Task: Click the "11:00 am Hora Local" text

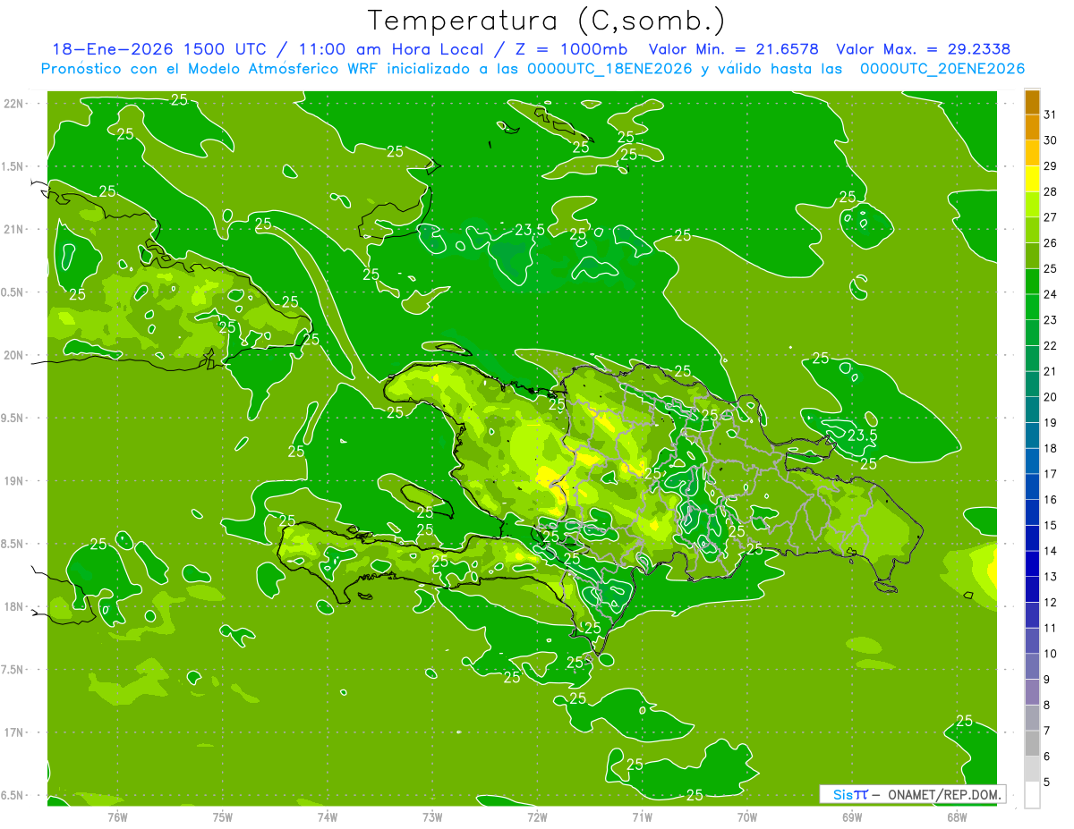Action: click(389, 49)
